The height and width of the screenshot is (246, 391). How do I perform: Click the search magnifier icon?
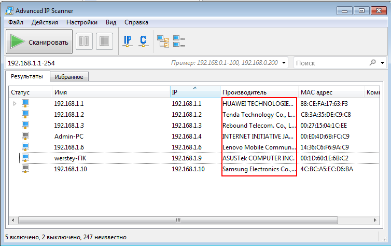[372, 62]
